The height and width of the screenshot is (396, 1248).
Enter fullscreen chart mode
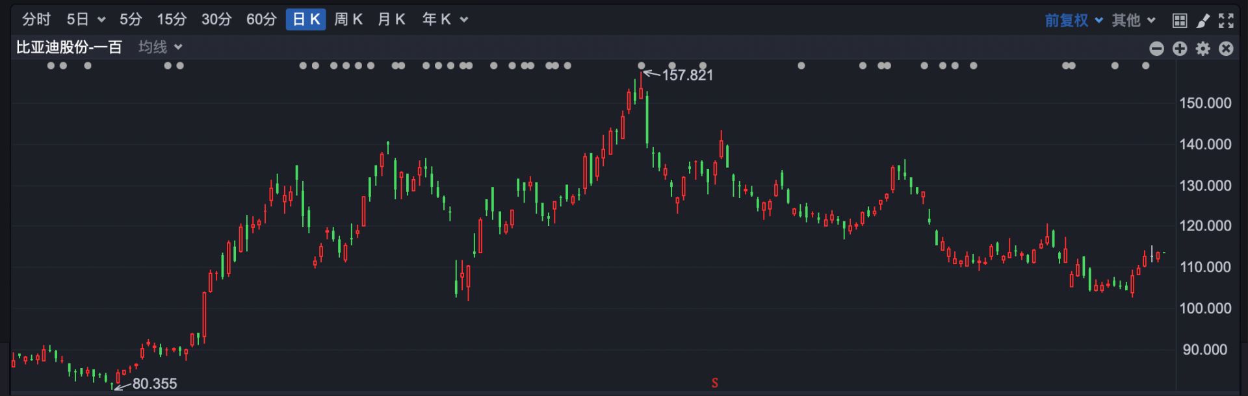1226,20
